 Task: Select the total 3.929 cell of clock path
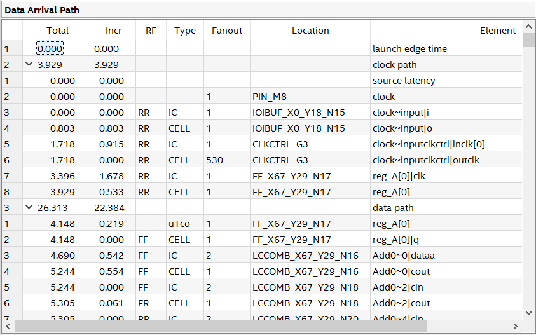pos(57,65)
